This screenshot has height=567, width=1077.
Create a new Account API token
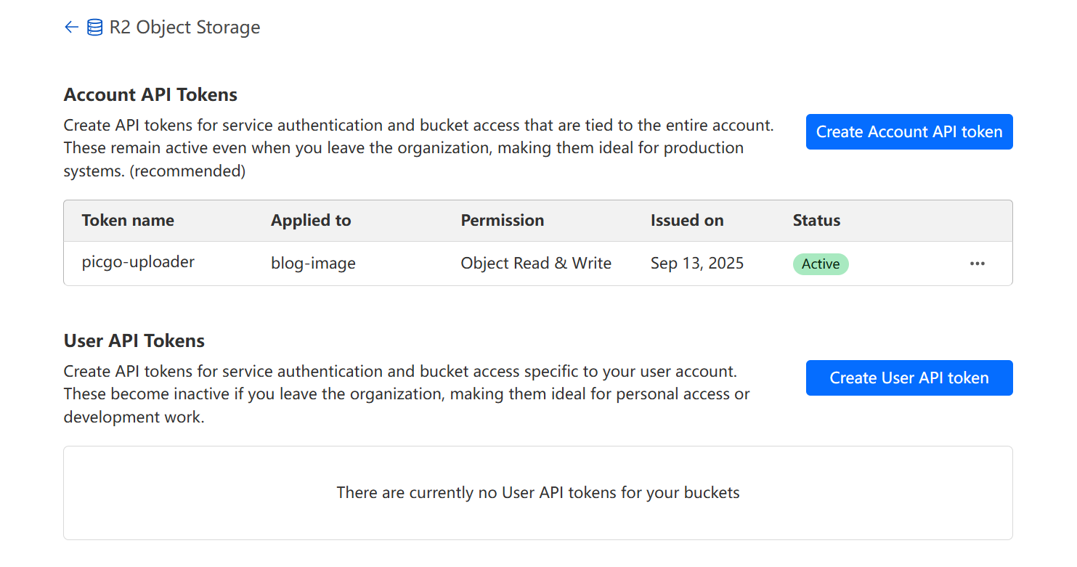click(909, 132)
